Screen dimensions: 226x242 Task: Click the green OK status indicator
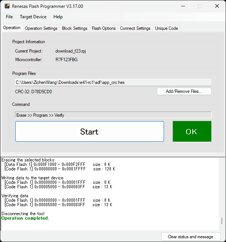[192, 132]
